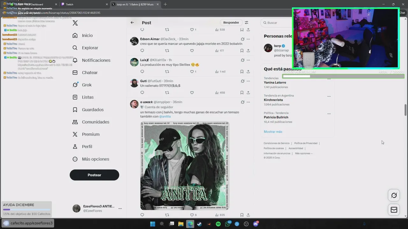The height and width of the screenshot is (229, 408).
Task: Click the Responder button
Action: coord(231,23)
